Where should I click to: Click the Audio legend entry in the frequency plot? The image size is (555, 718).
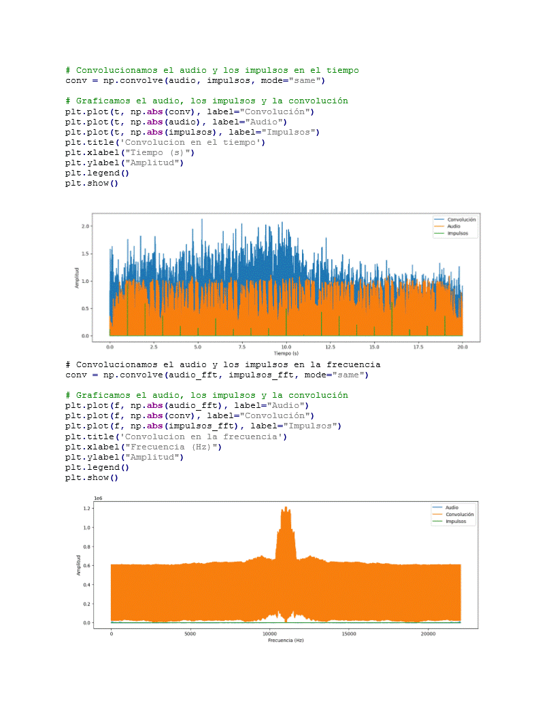pos(452,508)
